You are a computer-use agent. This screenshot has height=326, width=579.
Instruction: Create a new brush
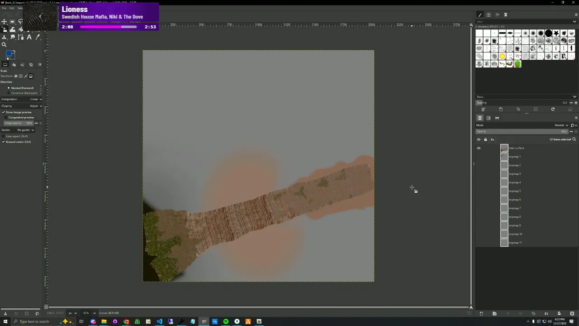(x=501, y=109)
